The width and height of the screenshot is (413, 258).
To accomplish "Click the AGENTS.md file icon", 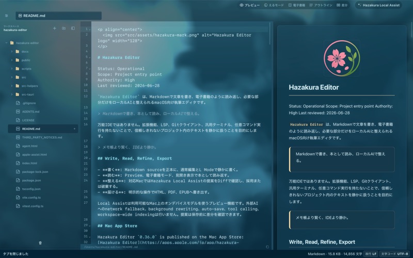I will (x=18, y=111).
